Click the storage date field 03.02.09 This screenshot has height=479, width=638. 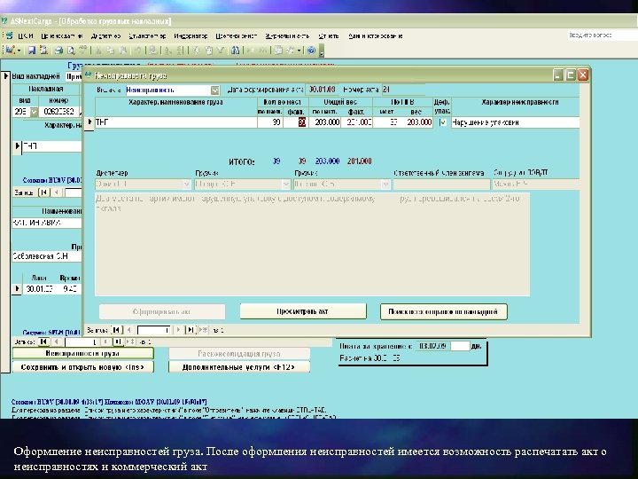432,346
